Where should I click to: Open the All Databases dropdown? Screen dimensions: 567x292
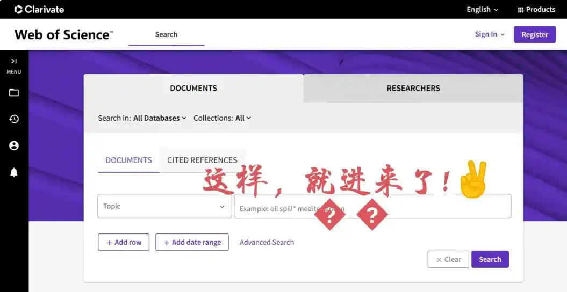coord(160,118)
